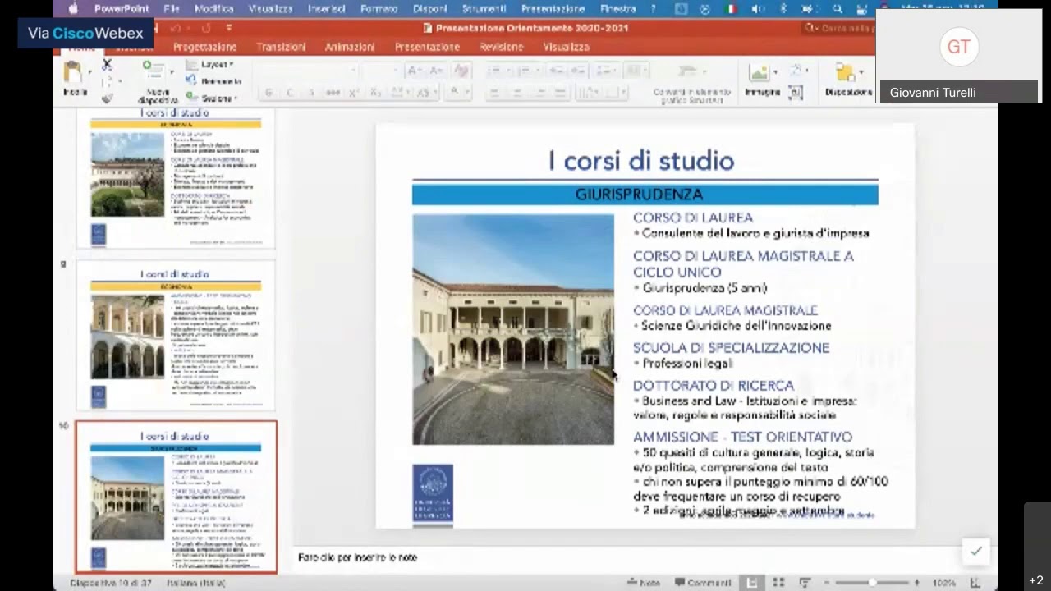The image size is (1051, 591).
Task: Toggle underline (S) formatting
Action: 310,93
